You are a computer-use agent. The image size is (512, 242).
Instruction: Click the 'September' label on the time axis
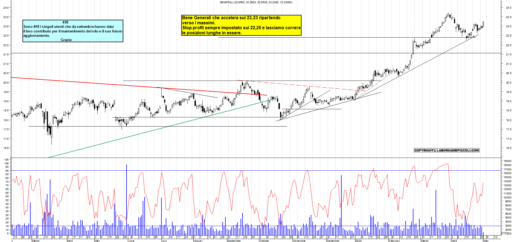[234, 240]
